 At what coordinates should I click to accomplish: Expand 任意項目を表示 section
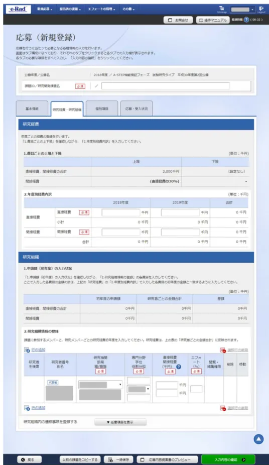pos(120,422)
